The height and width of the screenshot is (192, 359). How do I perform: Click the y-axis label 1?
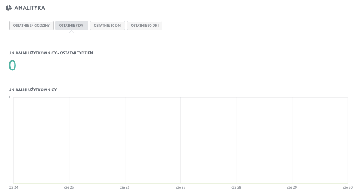pos(9,97)
